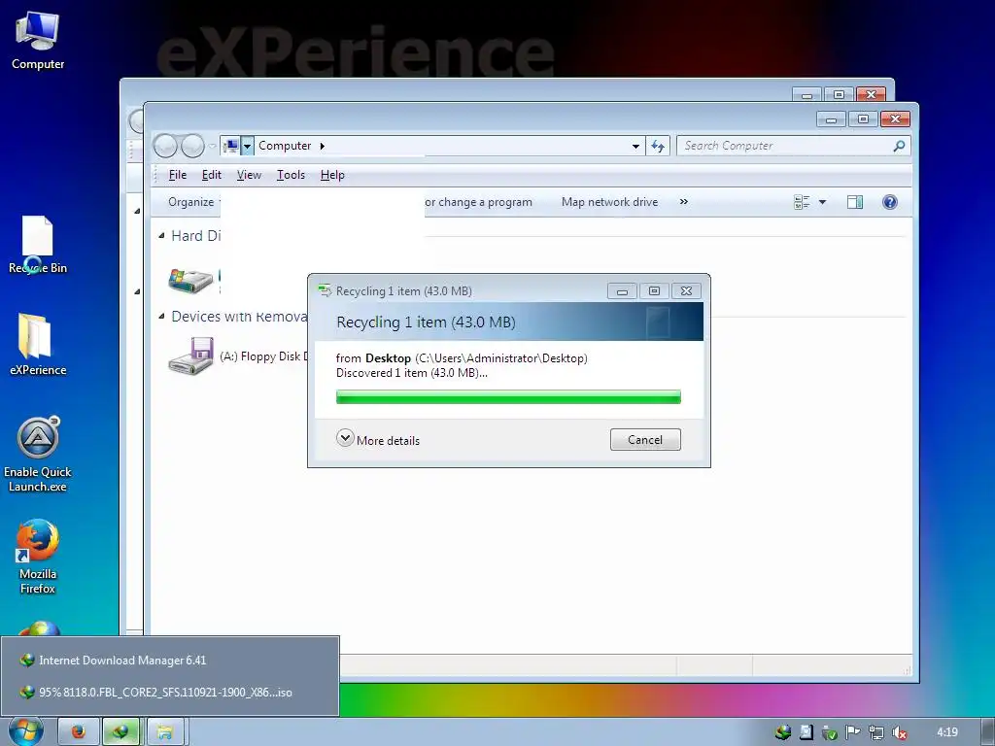Screen dimensions: 995x746
Task: Open the File menu
Action: (178, 175)
